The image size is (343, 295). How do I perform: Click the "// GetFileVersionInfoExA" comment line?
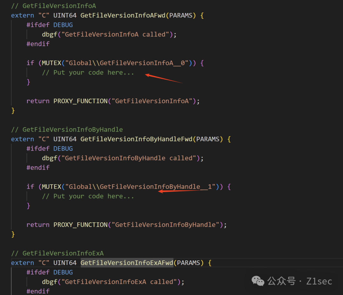point(57,253)
